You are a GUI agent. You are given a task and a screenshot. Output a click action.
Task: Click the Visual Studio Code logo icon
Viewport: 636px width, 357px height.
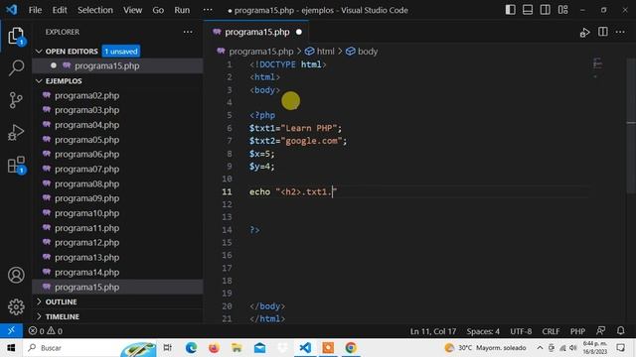pyautogui.click(x=11, y=10)
